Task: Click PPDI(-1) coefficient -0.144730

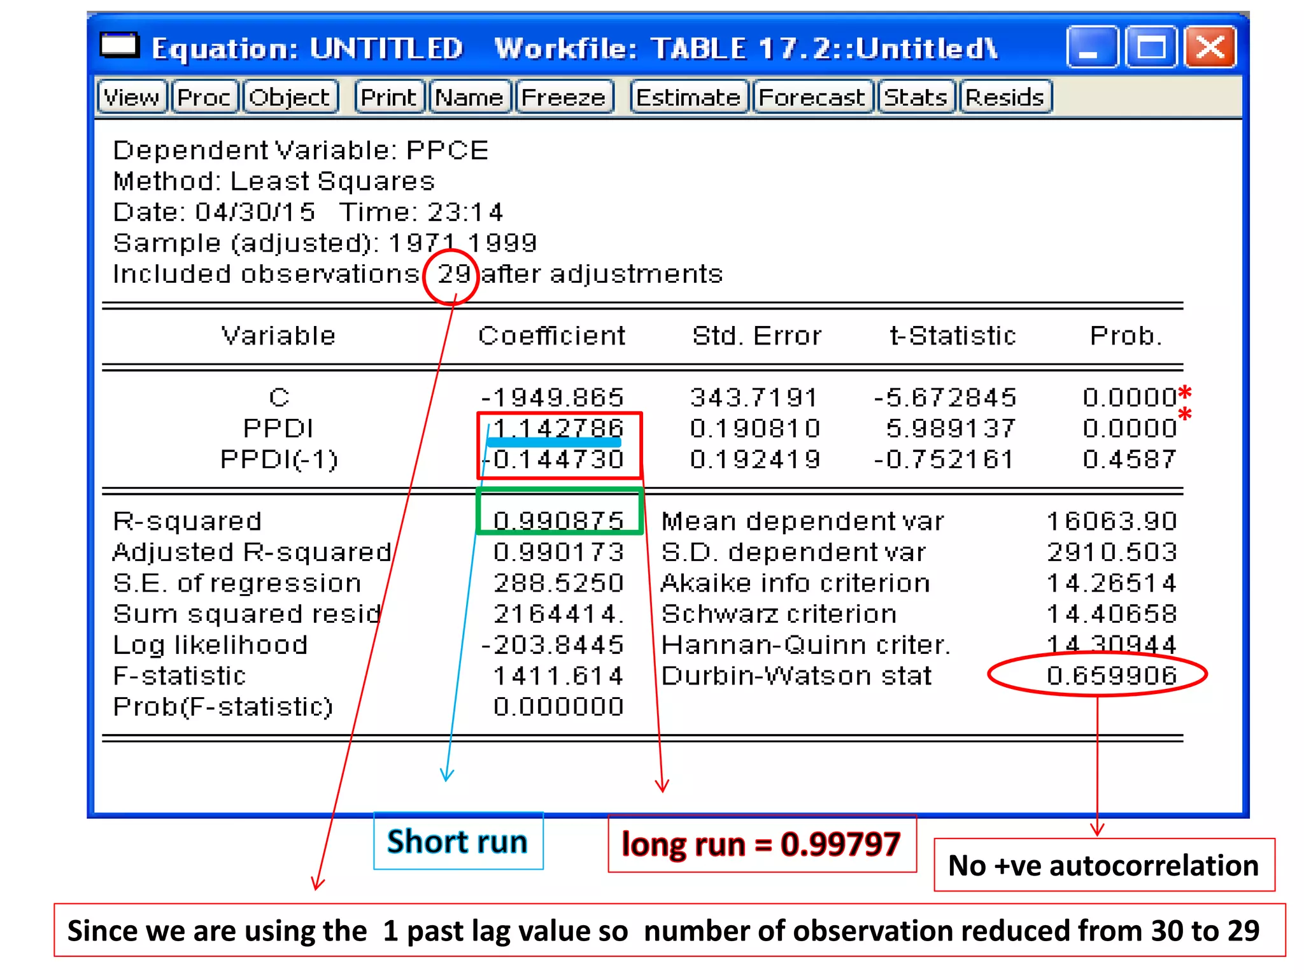Action: (553, 459)
